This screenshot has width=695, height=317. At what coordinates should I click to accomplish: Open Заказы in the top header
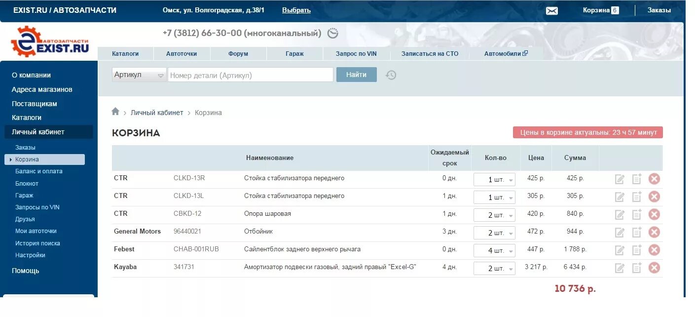click(x=659, y=10)
